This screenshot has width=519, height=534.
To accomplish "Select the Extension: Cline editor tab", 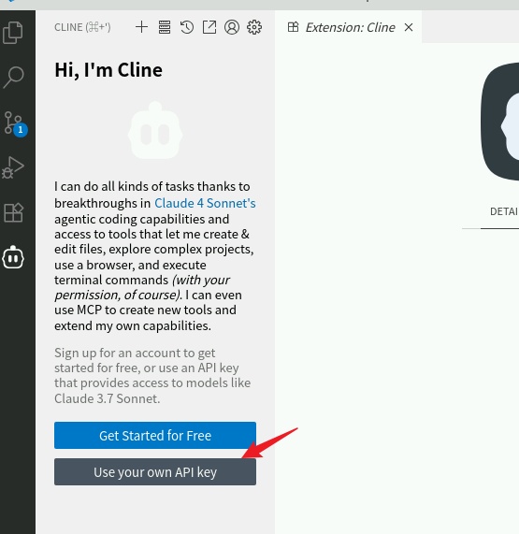I will coord(348,27).
